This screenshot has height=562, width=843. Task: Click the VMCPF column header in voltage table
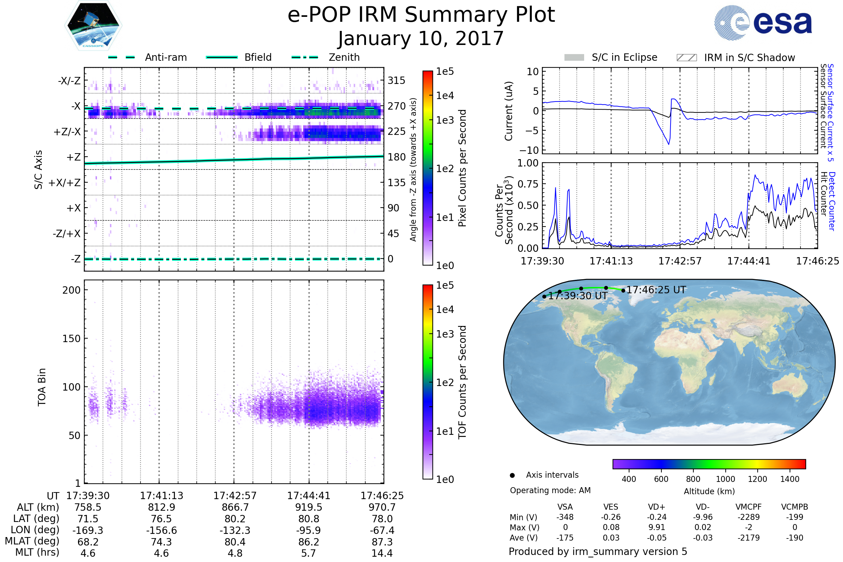coord(749,507)
